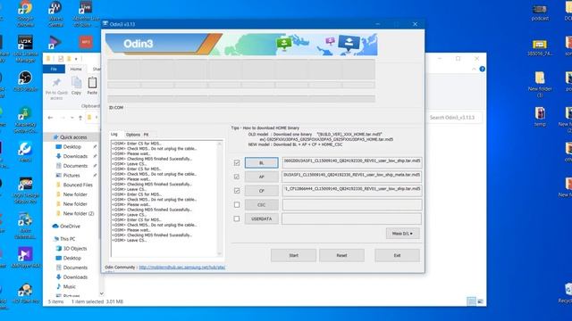Select Downloads under Quick access
The image size is (572, 321).
coord(75,156)
